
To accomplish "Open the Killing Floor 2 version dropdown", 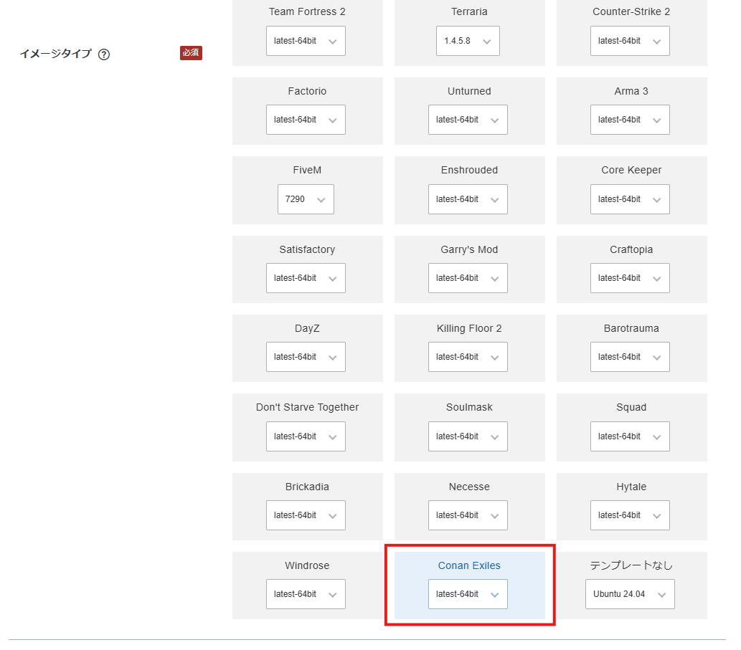I will tap(468, 357).
